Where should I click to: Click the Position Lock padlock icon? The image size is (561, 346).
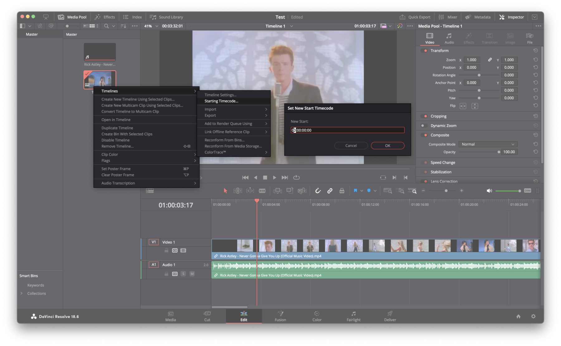342,191
